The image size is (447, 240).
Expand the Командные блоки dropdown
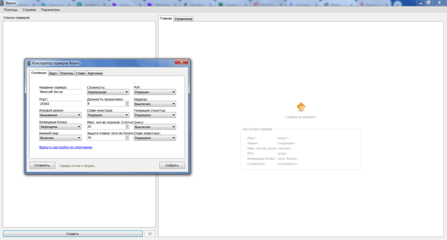(60, 127)
